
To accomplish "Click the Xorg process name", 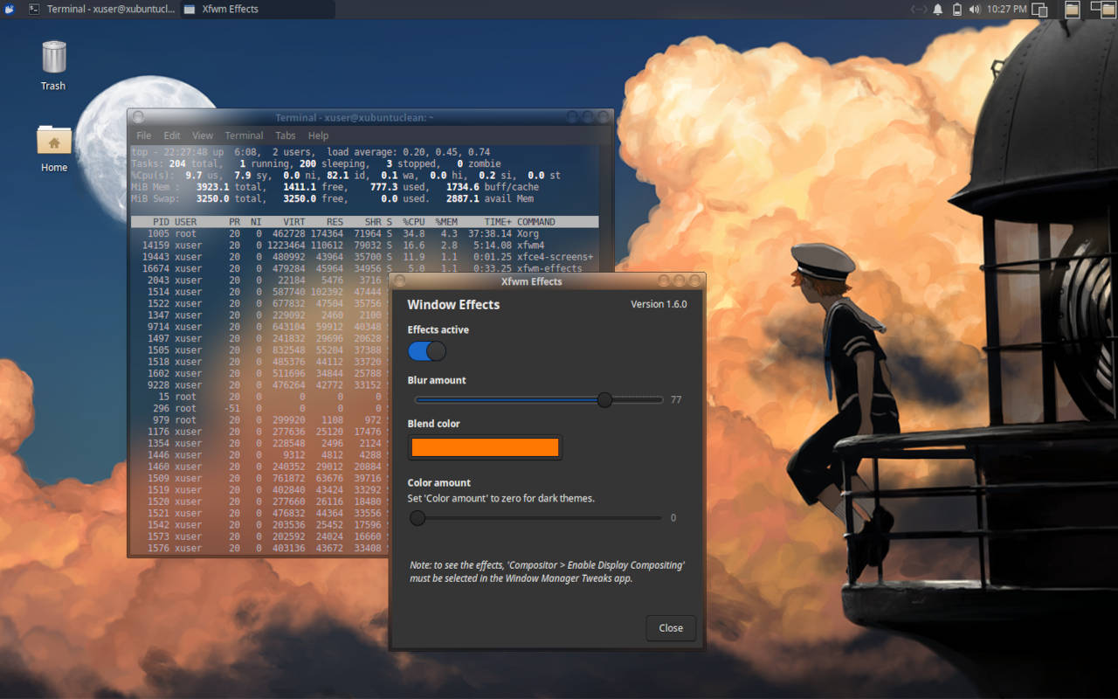I will click(x=528, y=234).
